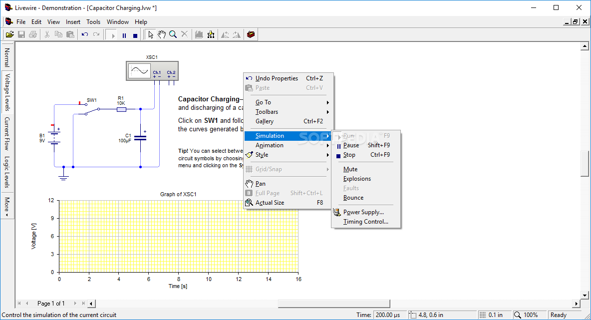Toggle Bounce in Simulation submenu
Viewport: 591px width, 320px height.
(x=365, y=198)
